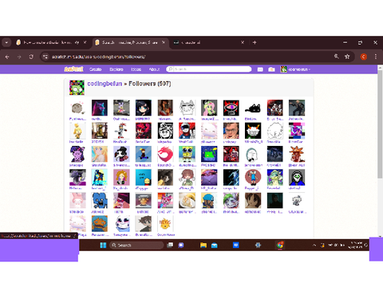
Task: Open the taskbar clock and date
Action: pos(355,245)
